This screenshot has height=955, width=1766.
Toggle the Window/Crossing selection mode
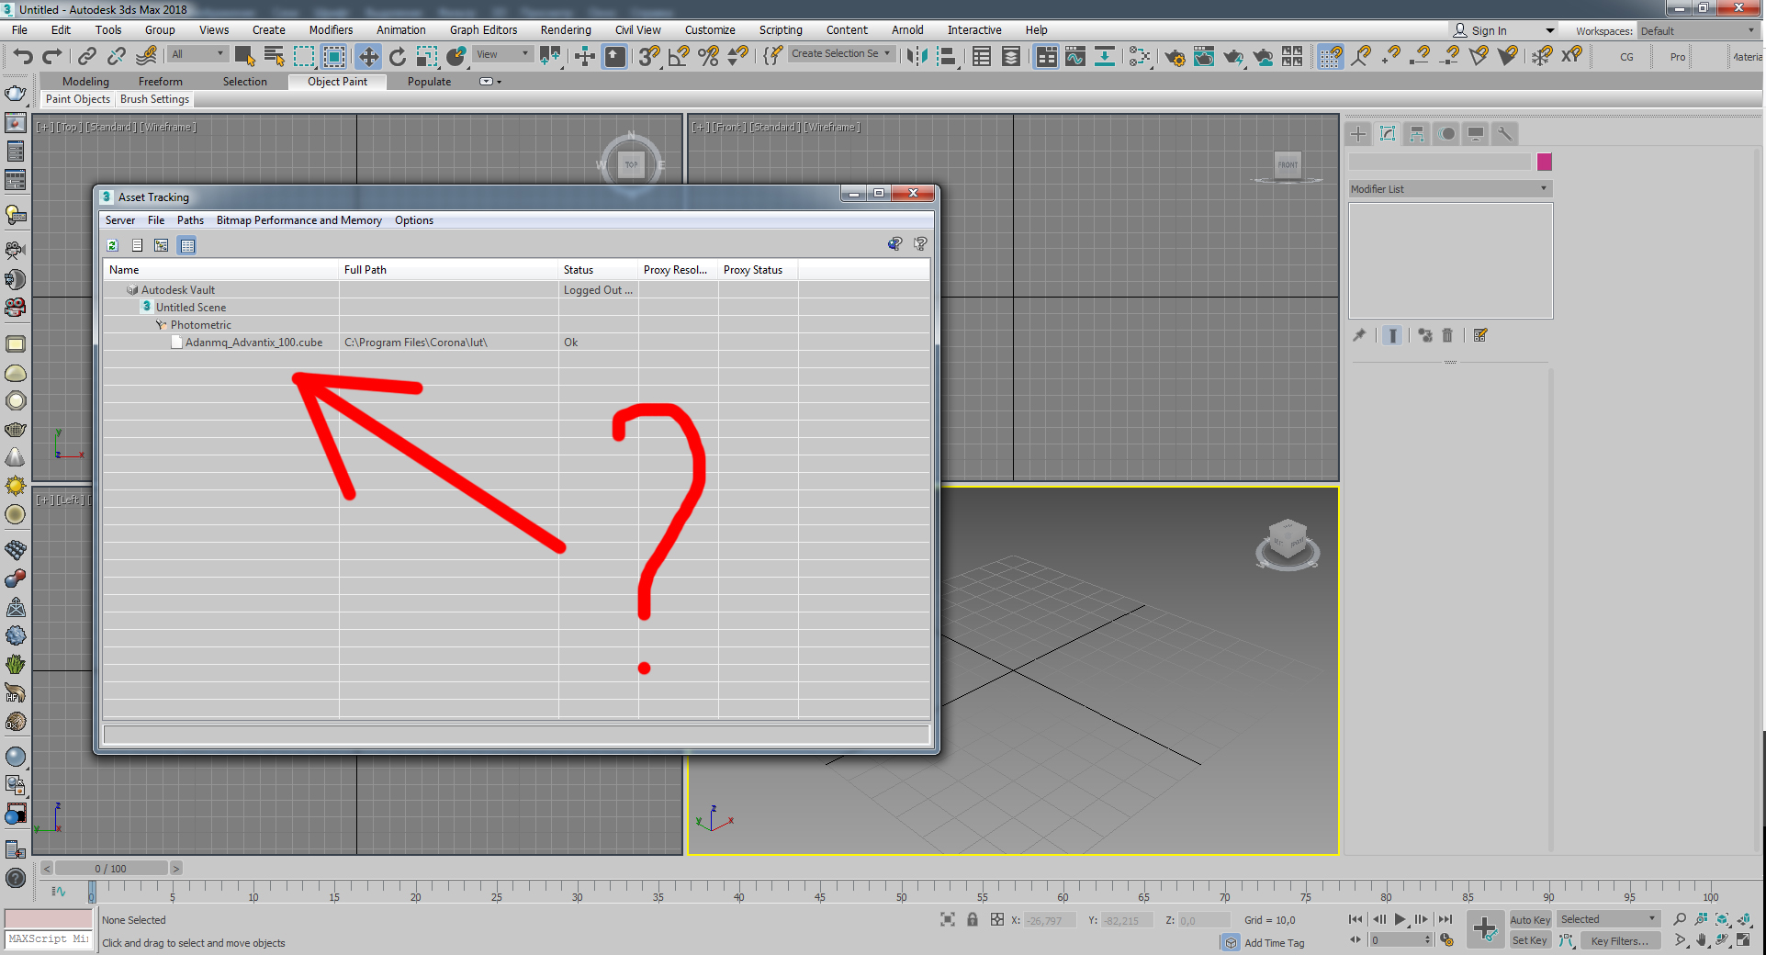point(333,56)
